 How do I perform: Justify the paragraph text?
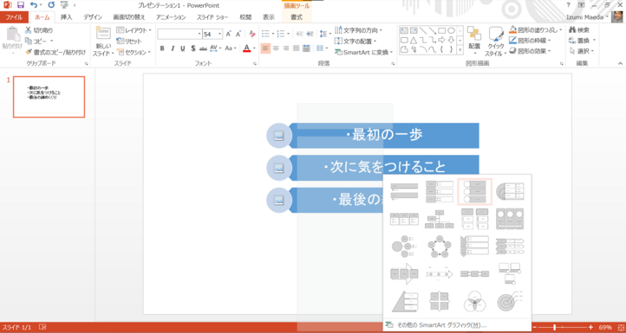pos(296,48)
